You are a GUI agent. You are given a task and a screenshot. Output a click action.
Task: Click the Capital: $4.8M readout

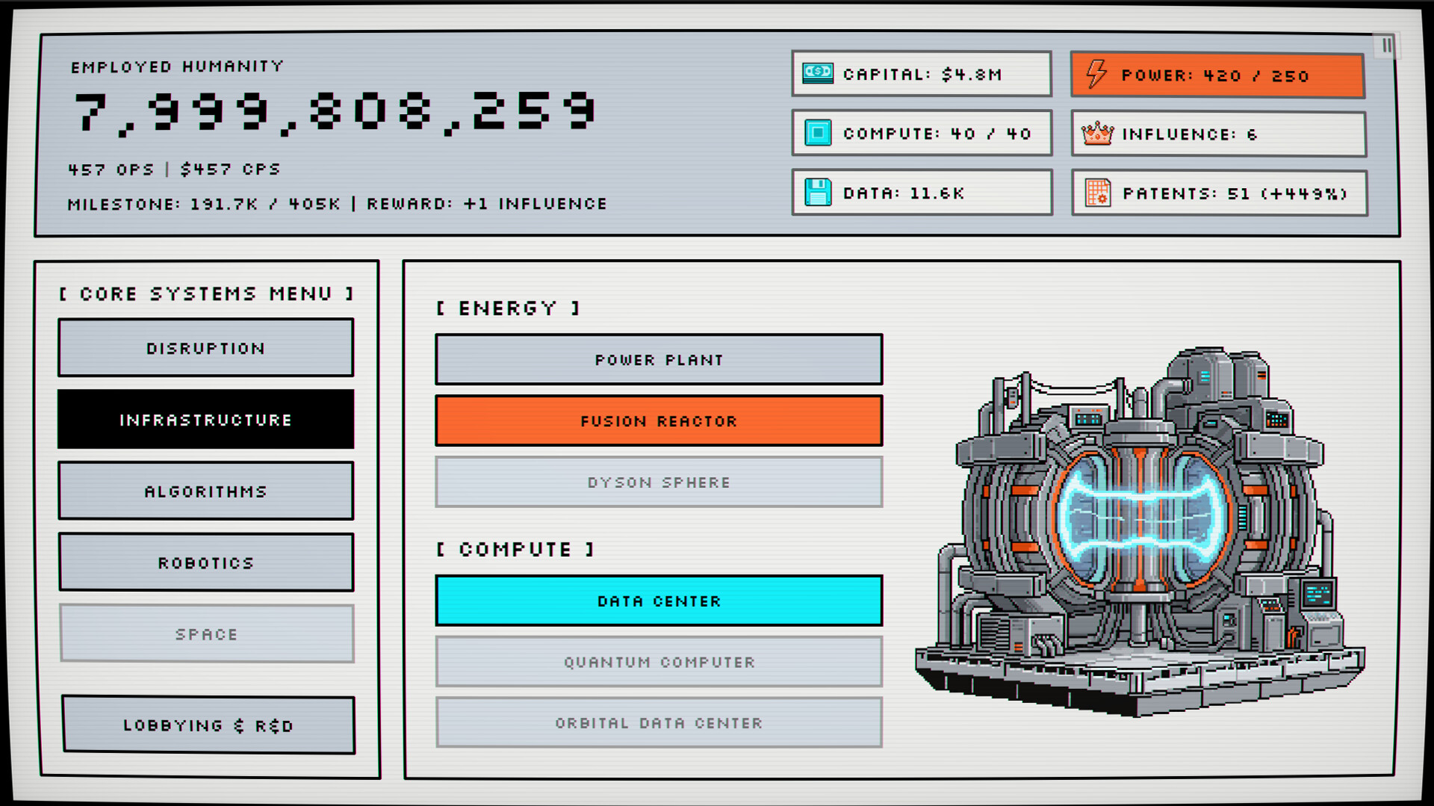[x=922, y=74]
